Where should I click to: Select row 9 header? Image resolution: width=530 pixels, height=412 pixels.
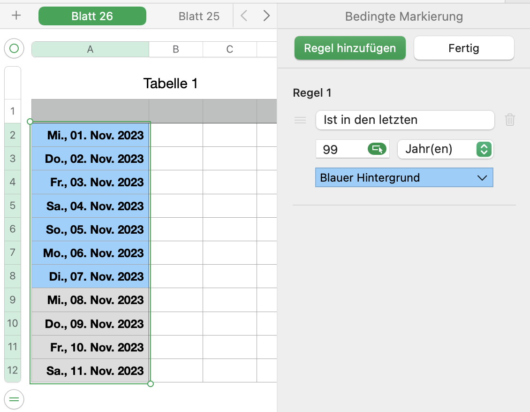coord(12,299)
